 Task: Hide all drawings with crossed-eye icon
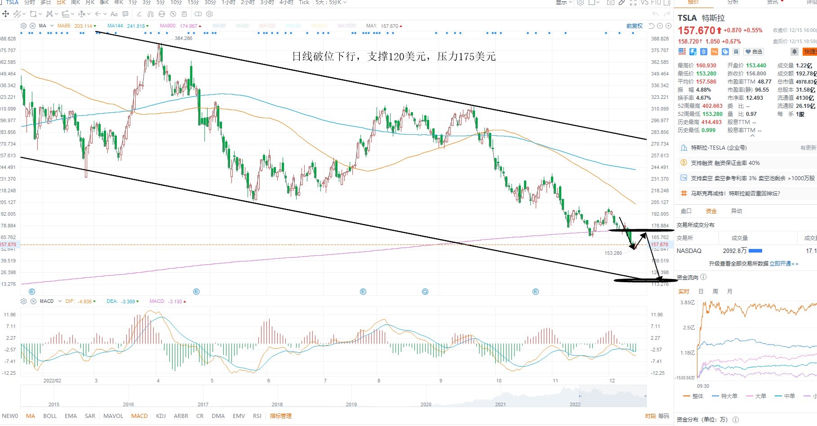173,14
